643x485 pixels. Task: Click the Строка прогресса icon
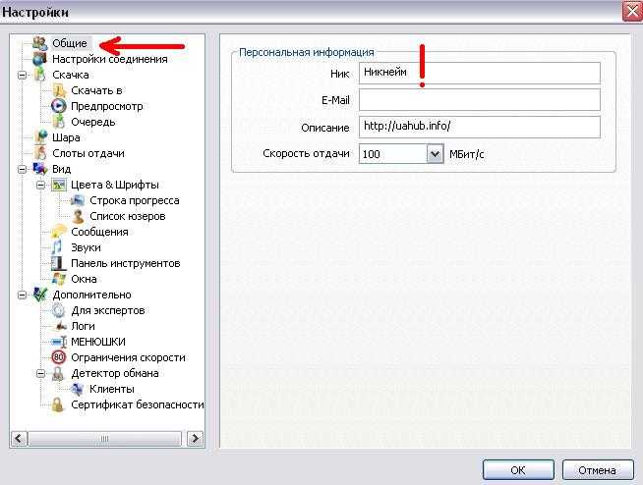coord(78,200)
